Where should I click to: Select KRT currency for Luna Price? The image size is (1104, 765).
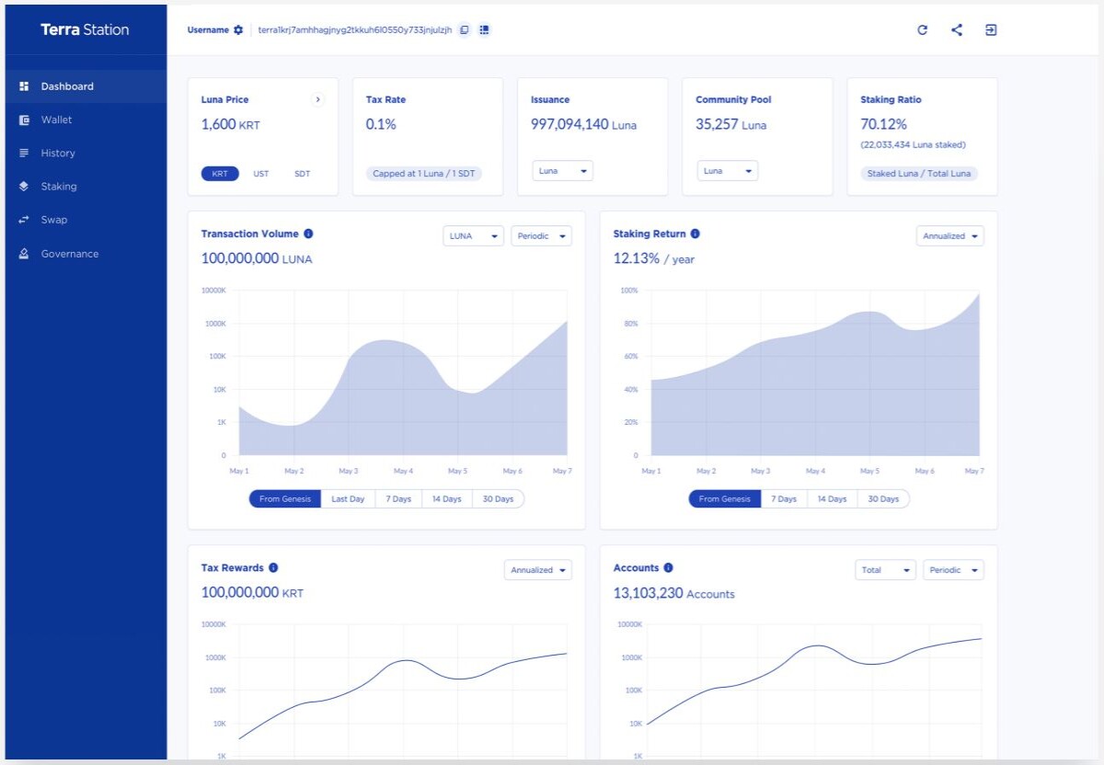(x=220, y=174)
